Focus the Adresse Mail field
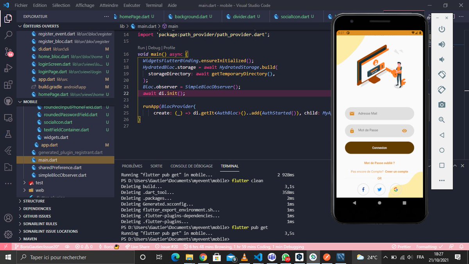Image resolution: width=469 pixels, height=264 pixels. pyautogui.click(x=379, y=113)
